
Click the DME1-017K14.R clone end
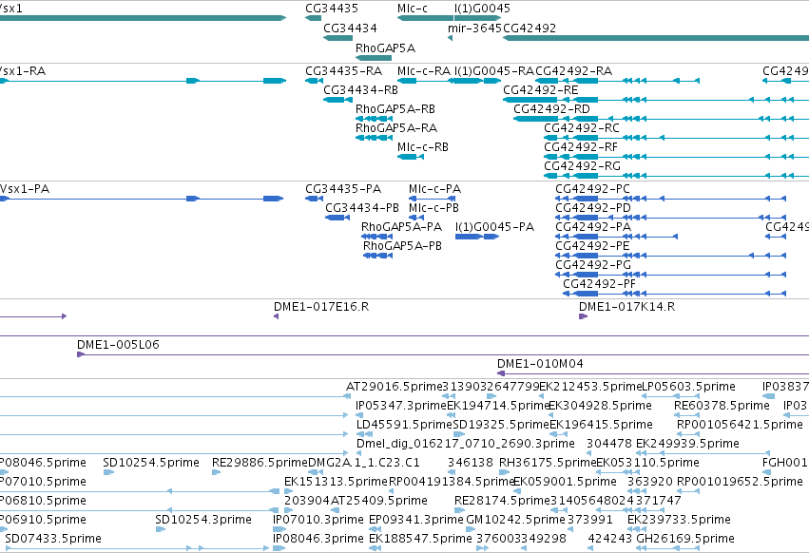point(626,307)
